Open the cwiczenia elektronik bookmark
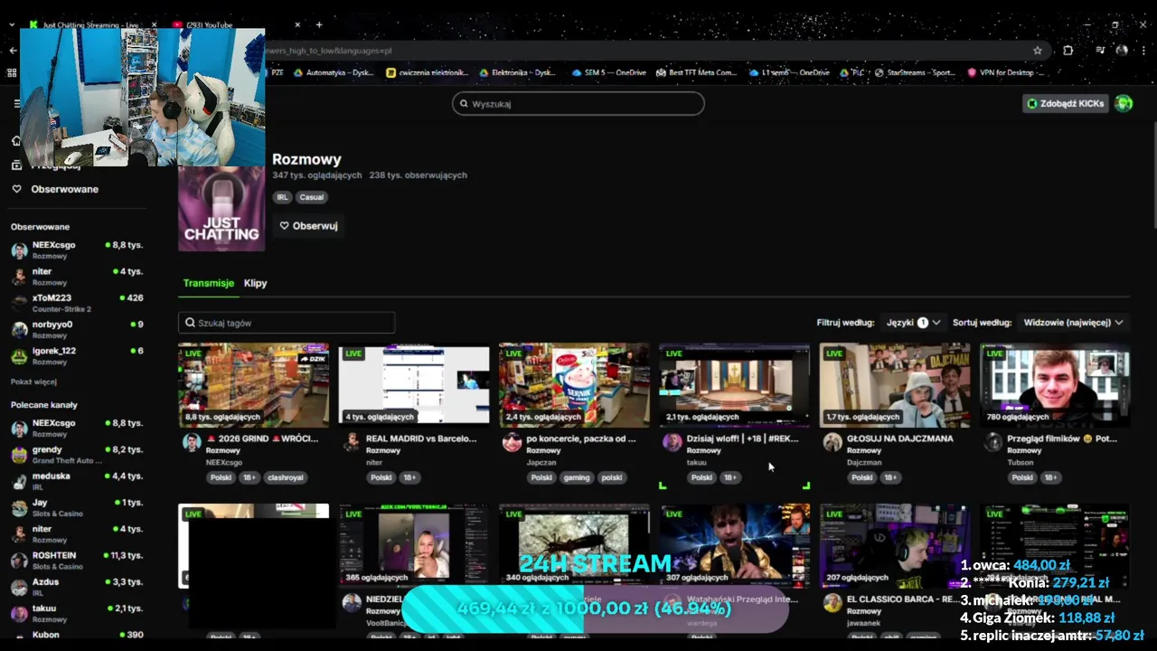Screen dimensions: 1157x651 pos(427,72)
